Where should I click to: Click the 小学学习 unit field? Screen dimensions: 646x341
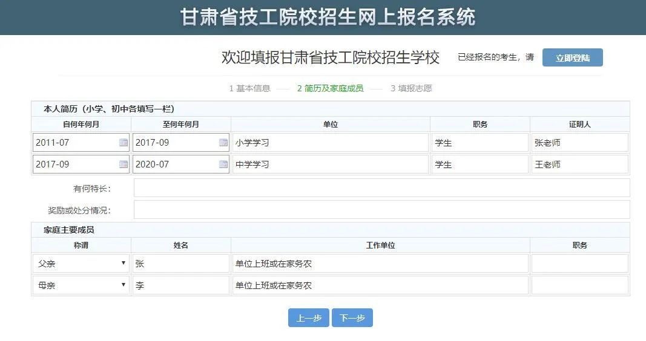pyautogui.click(x=330, y=143)
